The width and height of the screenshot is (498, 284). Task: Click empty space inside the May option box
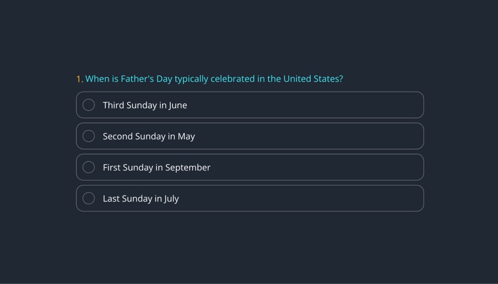pos(309,136)
